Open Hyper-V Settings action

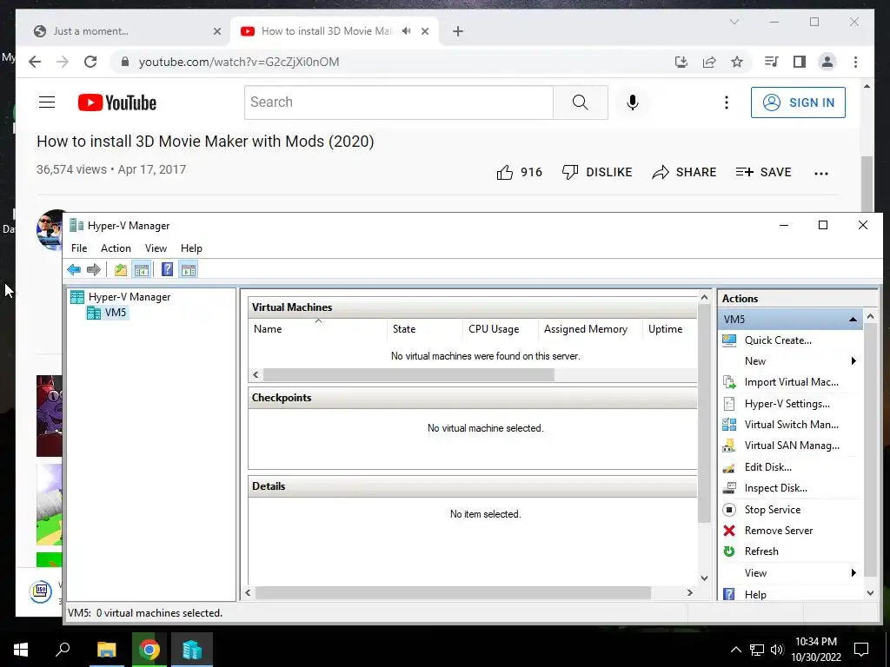point(787,404)
